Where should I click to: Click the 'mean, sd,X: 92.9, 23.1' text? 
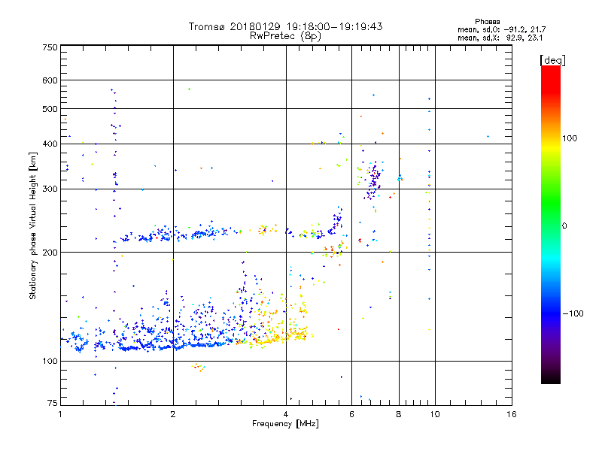tap(500, 38)
